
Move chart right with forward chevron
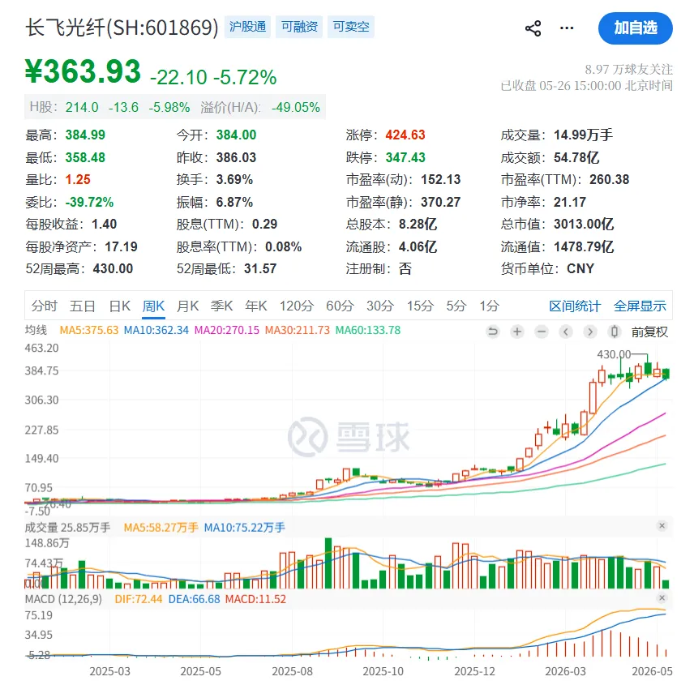590,332
